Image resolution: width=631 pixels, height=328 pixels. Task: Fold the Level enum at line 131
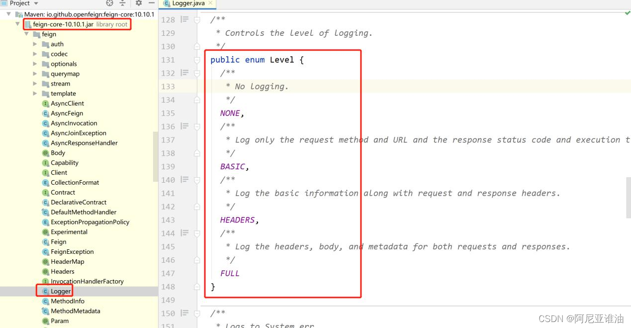coord(197,60)
